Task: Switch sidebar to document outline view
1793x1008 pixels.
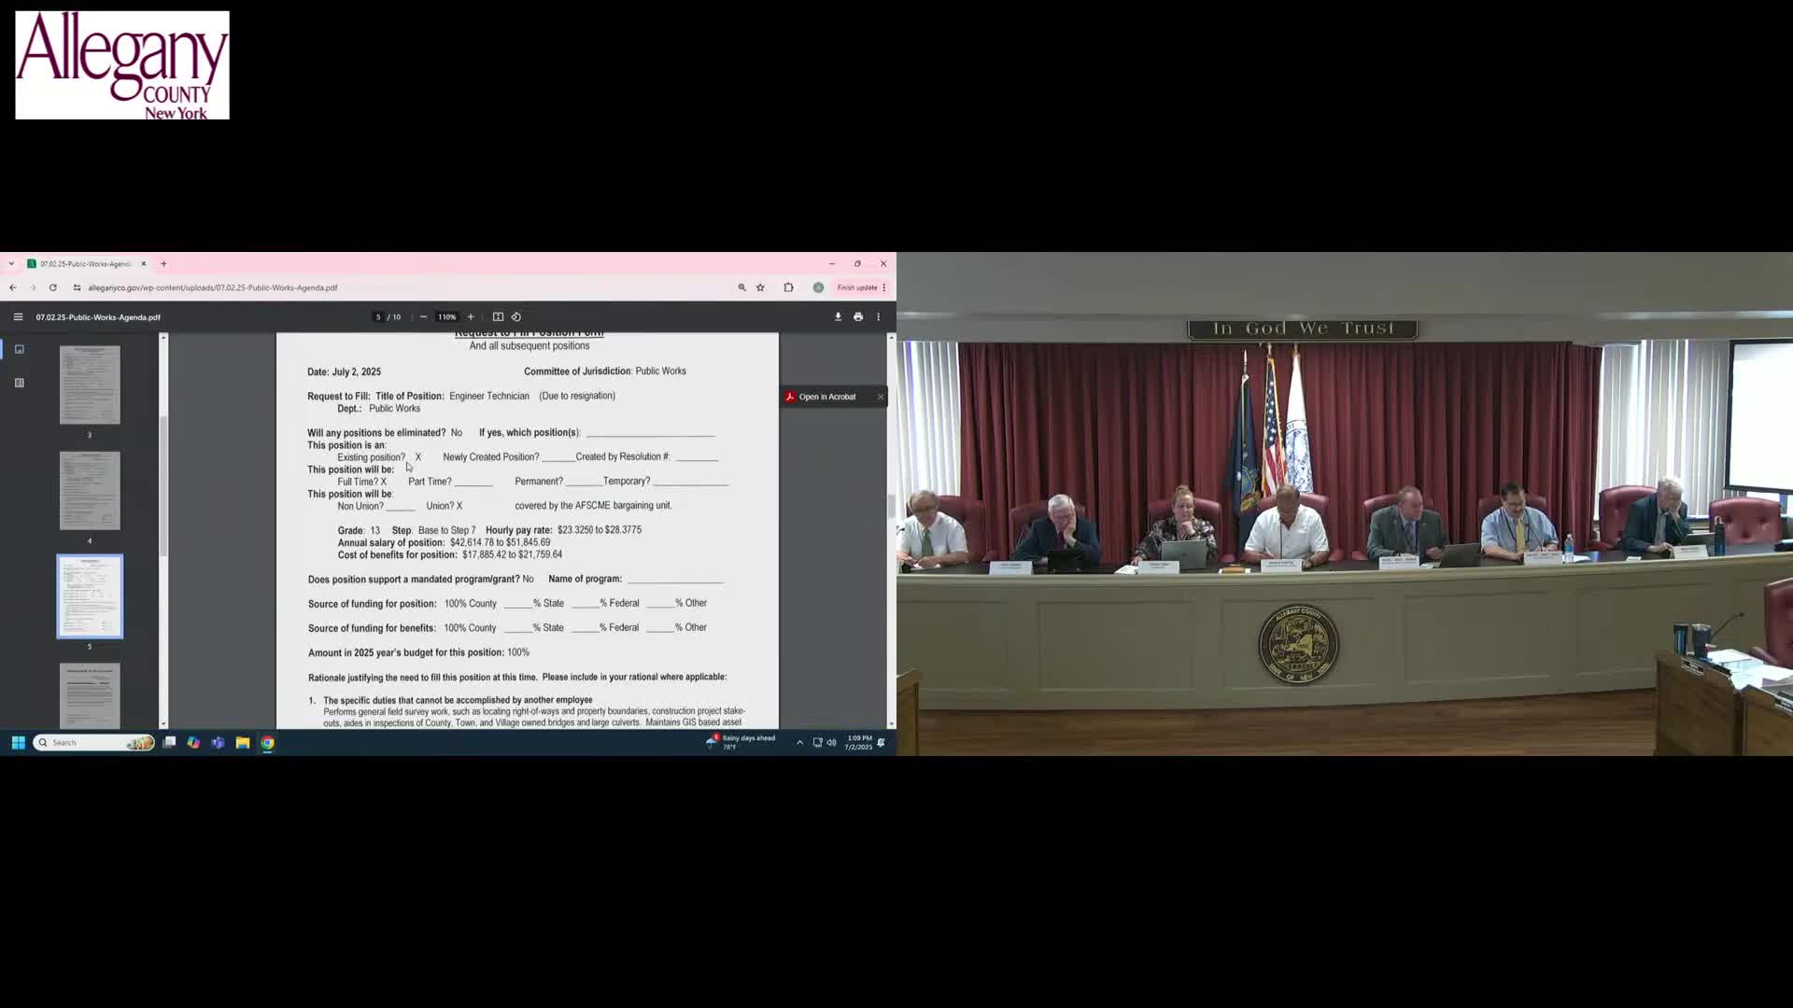Action: point(20,383)
